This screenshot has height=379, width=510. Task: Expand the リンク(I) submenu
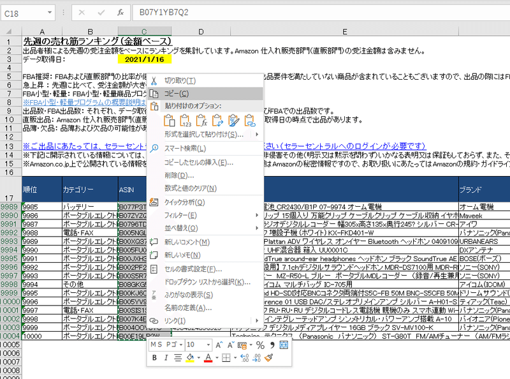point(257,321)
